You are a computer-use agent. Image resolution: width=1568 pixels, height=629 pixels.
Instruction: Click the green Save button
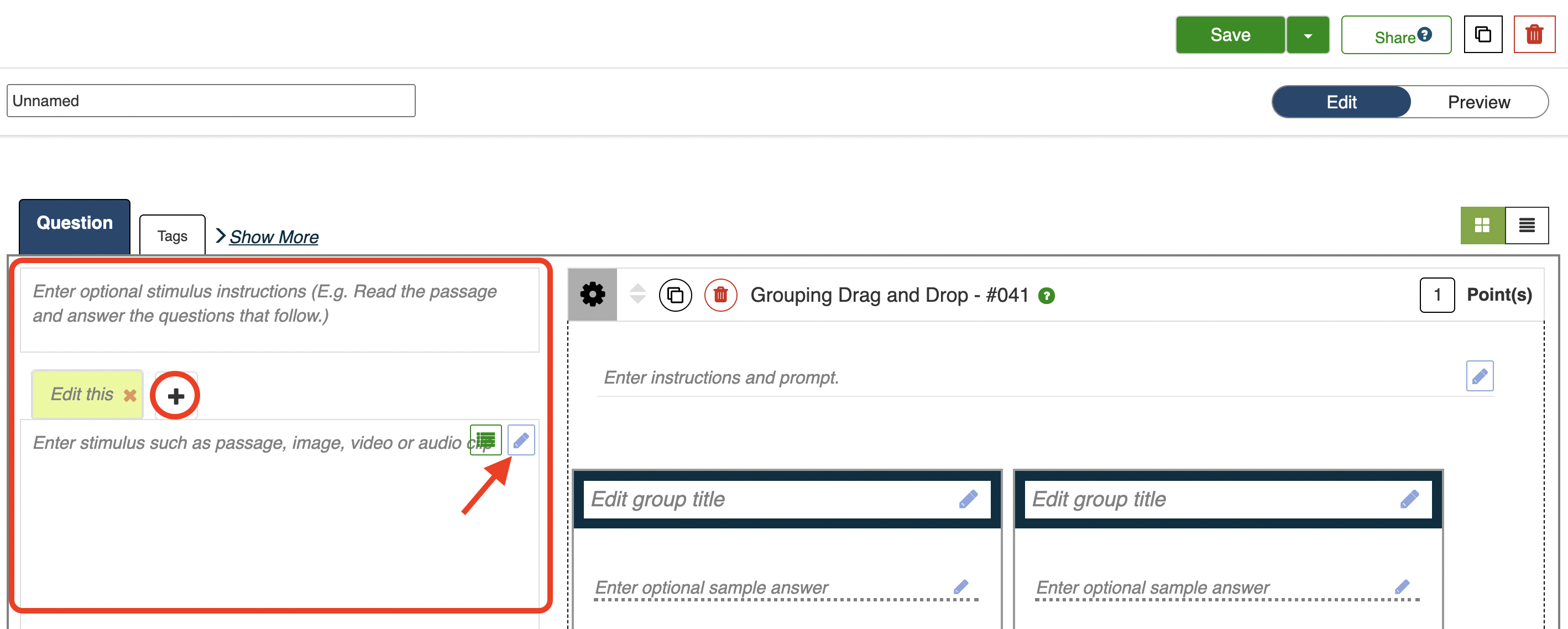click(x=1230, y=35)
